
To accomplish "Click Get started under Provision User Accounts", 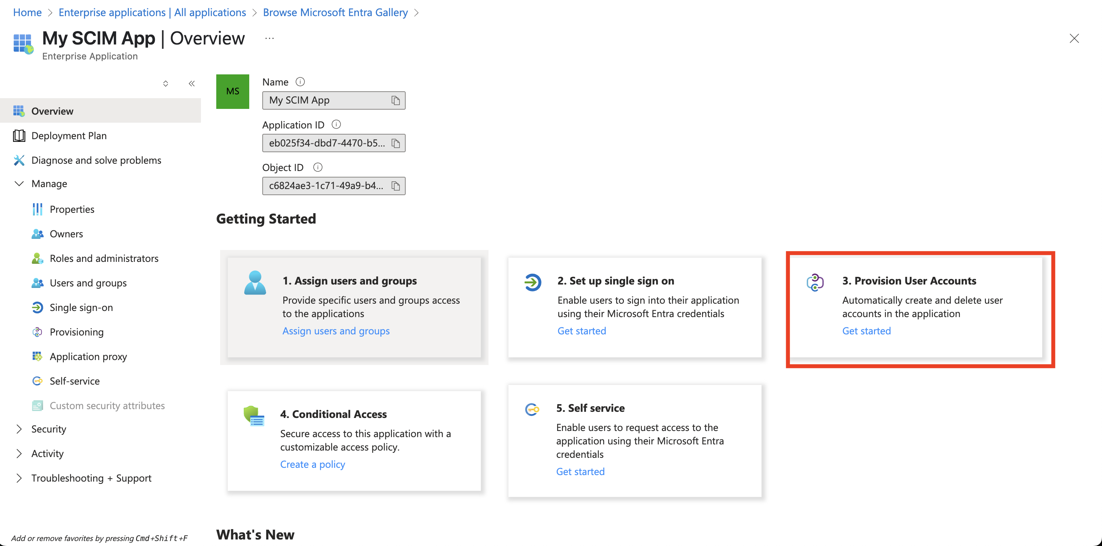I will pyautogui.click(x=866, y=331).
